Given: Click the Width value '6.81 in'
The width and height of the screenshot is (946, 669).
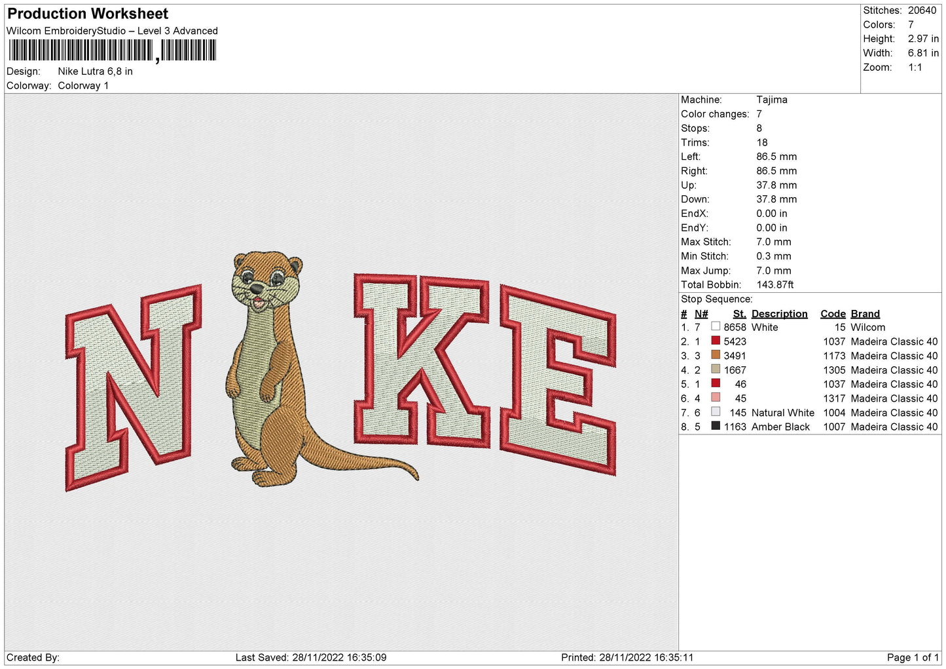Looking at the screenshot, I should pos(923,53).
